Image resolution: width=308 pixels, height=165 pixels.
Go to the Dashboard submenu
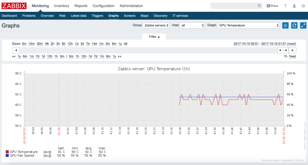[x=9, y=16]
